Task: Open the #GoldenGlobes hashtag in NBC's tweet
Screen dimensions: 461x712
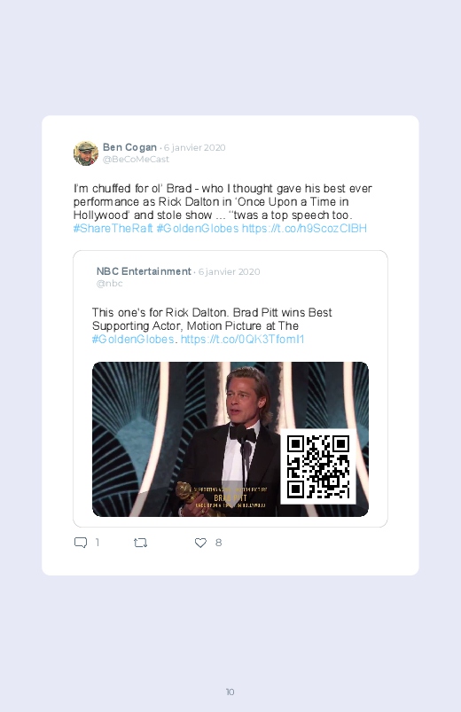Action: 133,340
